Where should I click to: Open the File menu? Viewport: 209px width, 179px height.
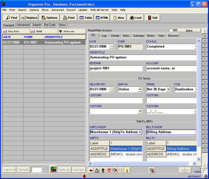[x=4, y=10]
